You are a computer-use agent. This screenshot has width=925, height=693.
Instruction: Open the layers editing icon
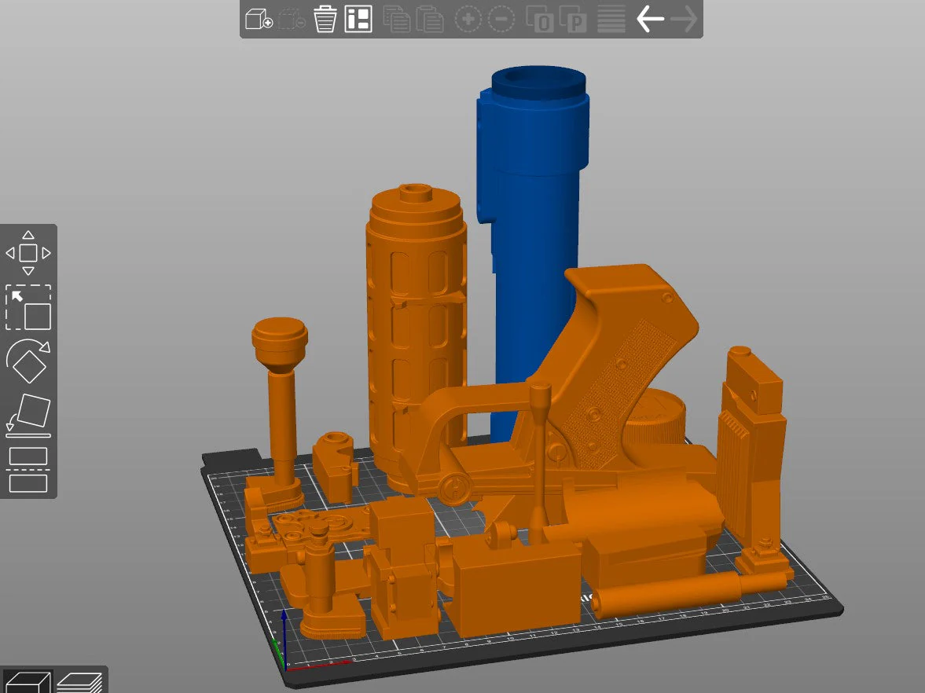[611, 19]
